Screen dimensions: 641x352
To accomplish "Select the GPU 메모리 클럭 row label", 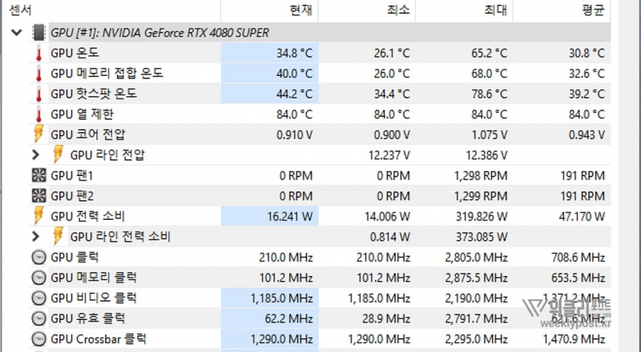I will (x=94, y=278).
